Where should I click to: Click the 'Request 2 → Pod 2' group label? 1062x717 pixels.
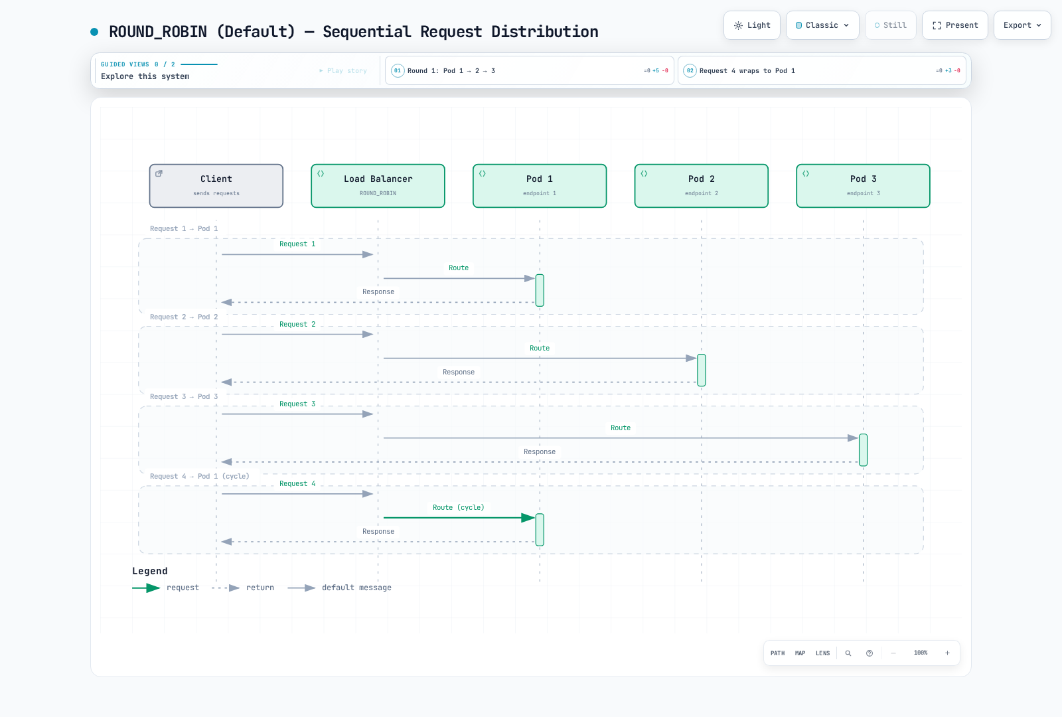tap(184, 317)
